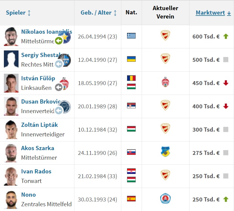Click the blue-yellow club crest for Akos Szarka
The image size is (234, 211).
(x=165, y=152)
